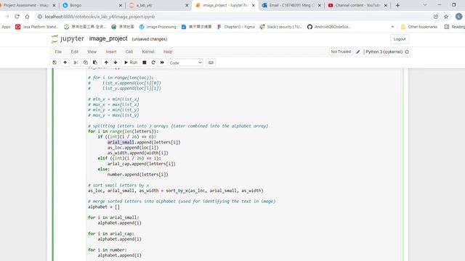Bookmark this page with the star icon

[x=446, y=17]
